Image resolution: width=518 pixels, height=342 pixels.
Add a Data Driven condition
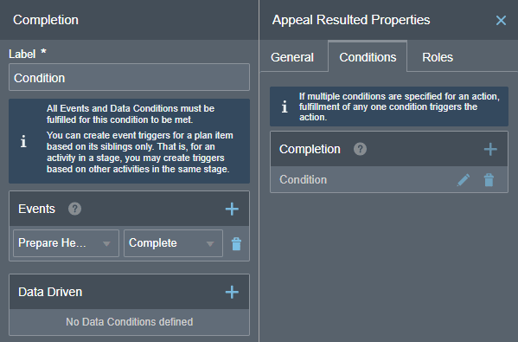coord(232,292)
